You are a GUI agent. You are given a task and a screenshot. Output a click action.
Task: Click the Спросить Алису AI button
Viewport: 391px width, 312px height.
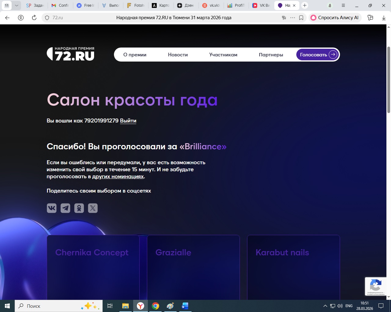tap(335, 18)
